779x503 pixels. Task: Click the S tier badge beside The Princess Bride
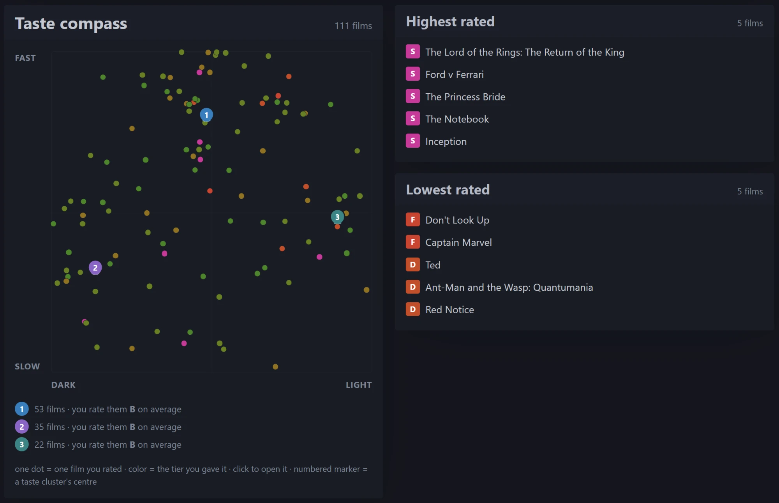[x=413, y=96]
